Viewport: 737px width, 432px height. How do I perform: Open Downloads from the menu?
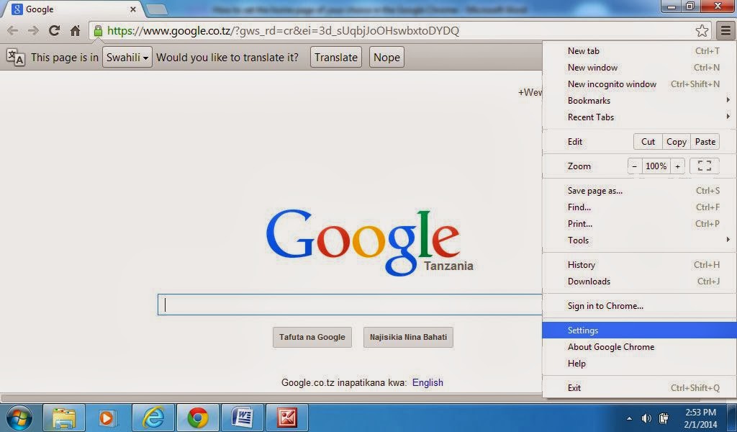pyautogui.click(x=639, y=281)
